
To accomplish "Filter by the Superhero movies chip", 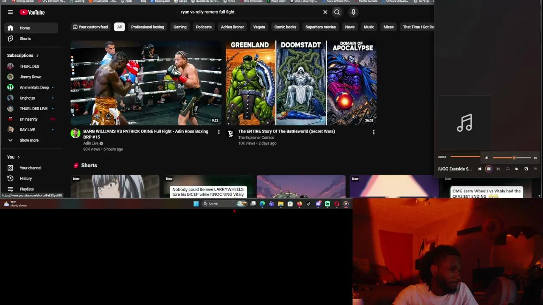I will [x=321, y=27].
